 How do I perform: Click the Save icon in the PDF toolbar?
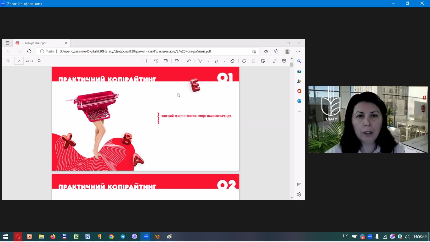(253, 61)
